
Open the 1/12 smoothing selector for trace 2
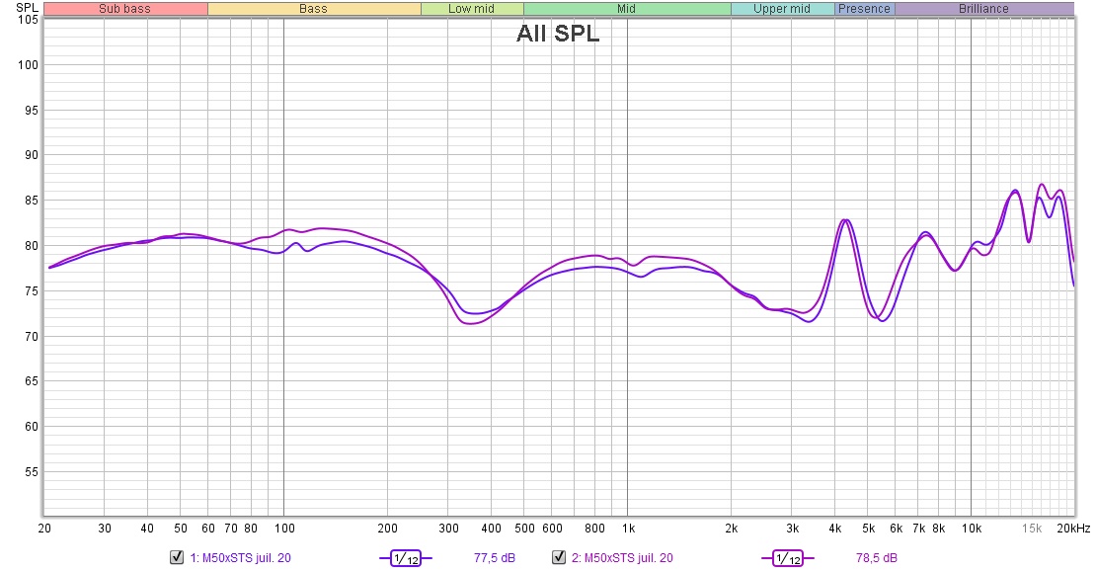tap(788, 558)
